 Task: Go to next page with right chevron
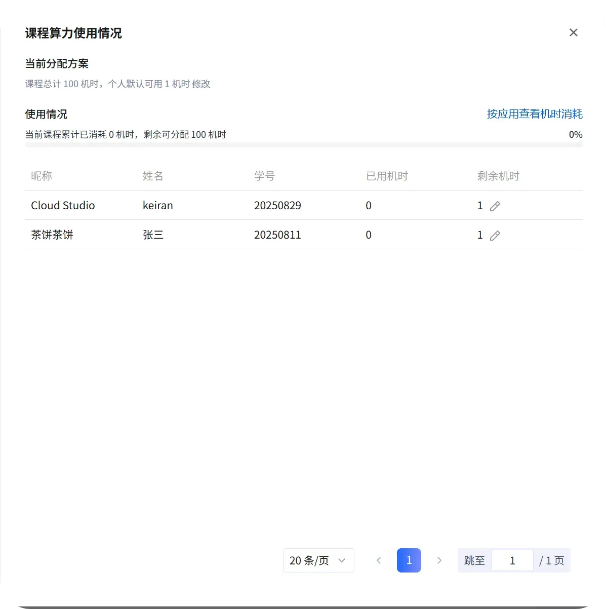tap(439, 560)
